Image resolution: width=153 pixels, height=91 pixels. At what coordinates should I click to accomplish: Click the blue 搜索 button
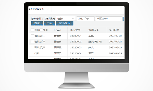[37, 23]
